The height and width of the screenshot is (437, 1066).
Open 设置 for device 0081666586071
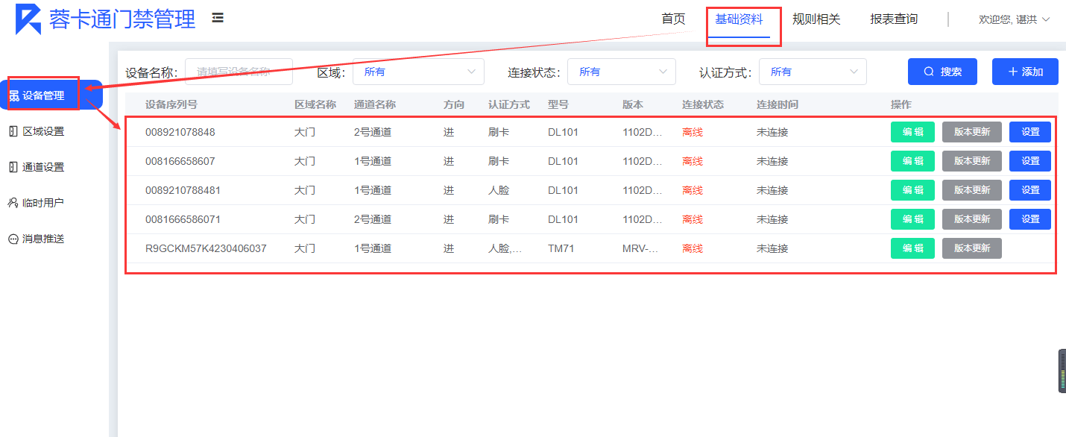[1029, 219]
